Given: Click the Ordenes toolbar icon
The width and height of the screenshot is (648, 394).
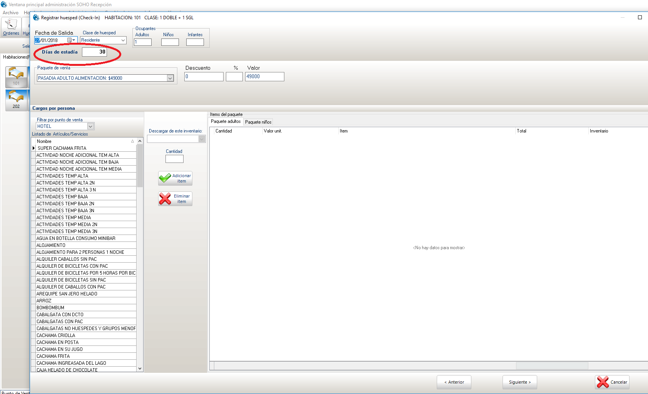Looking at the screenshot, I should tap(11, 27).
